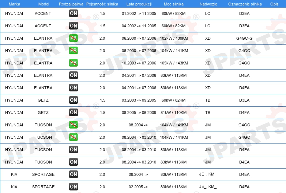Click the 02.2005 -> production date cell

(138, 187)
